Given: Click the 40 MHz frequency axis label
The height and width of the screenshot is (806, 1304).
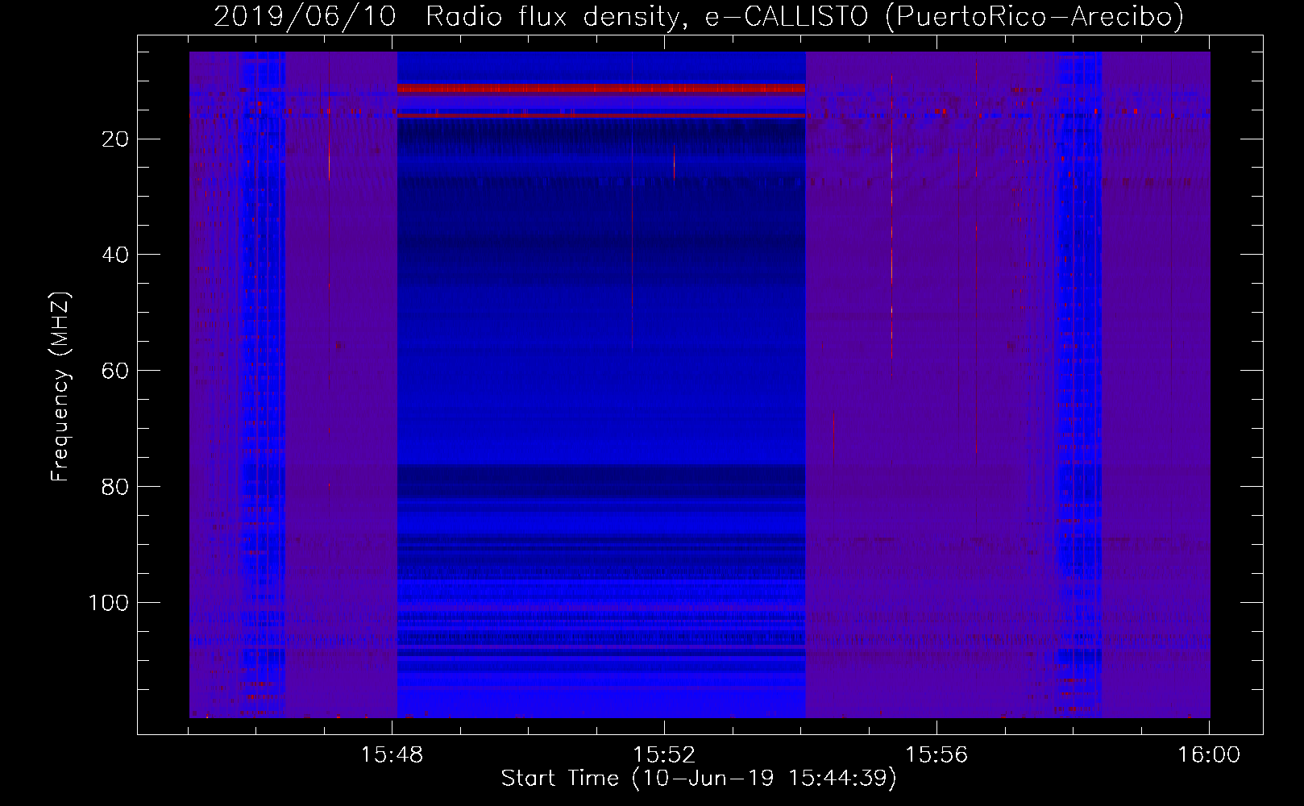Looking at the screenshot, I should pyautogui.click(x=116, y=255).
